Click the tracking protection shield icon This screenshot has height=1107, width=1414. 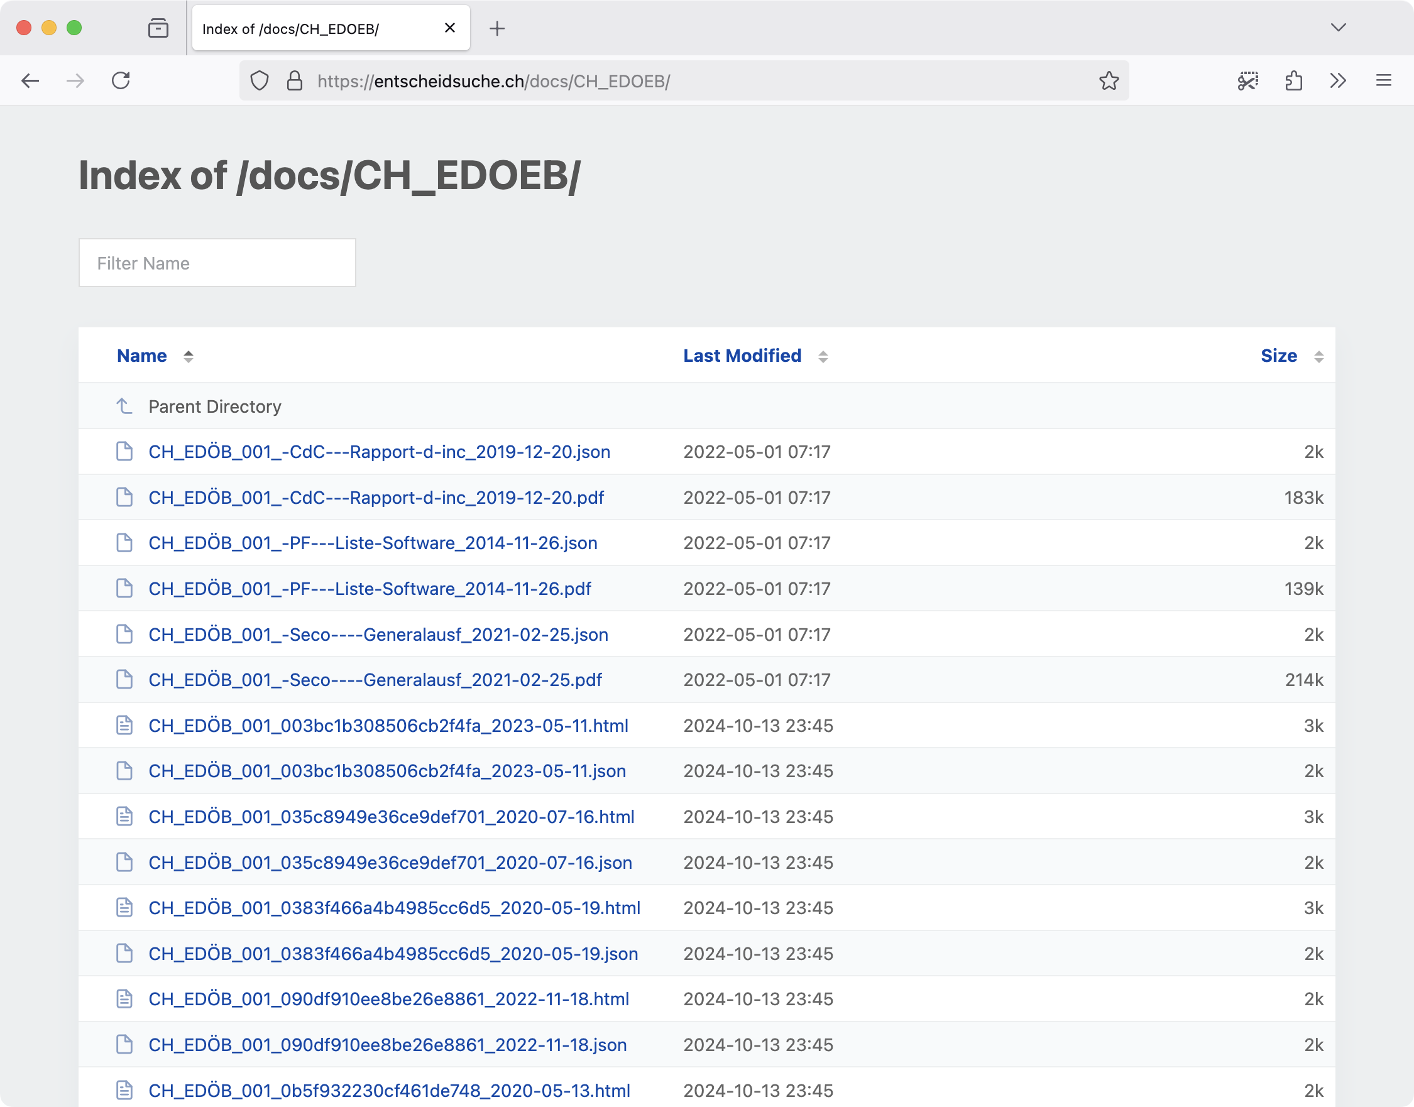(260, 80)
